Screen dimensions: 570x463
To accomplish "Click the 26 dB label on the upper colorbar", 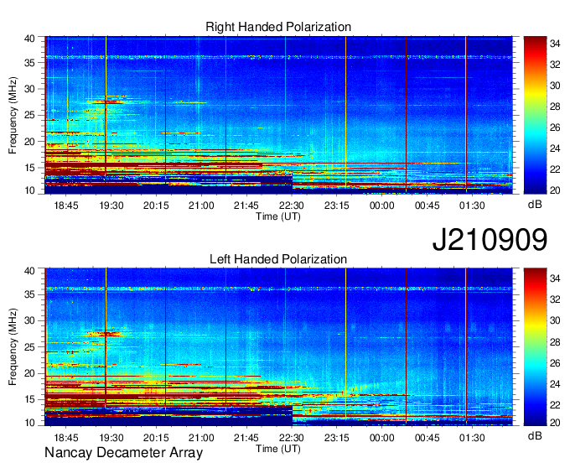I will pos(555,127).
